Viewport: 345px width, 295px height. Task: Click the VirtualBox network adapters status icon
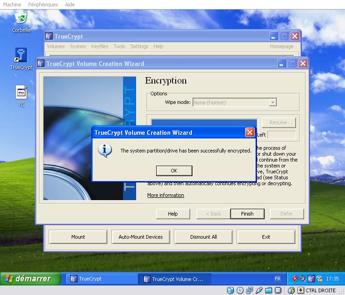pyautogui.click(x=250, y=290)
